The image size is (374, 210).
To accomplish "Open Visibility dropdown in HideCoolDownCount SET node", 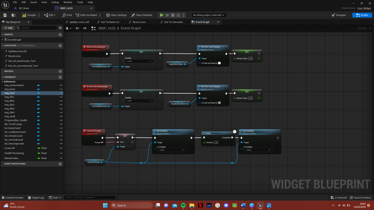I will pos(139,61).
